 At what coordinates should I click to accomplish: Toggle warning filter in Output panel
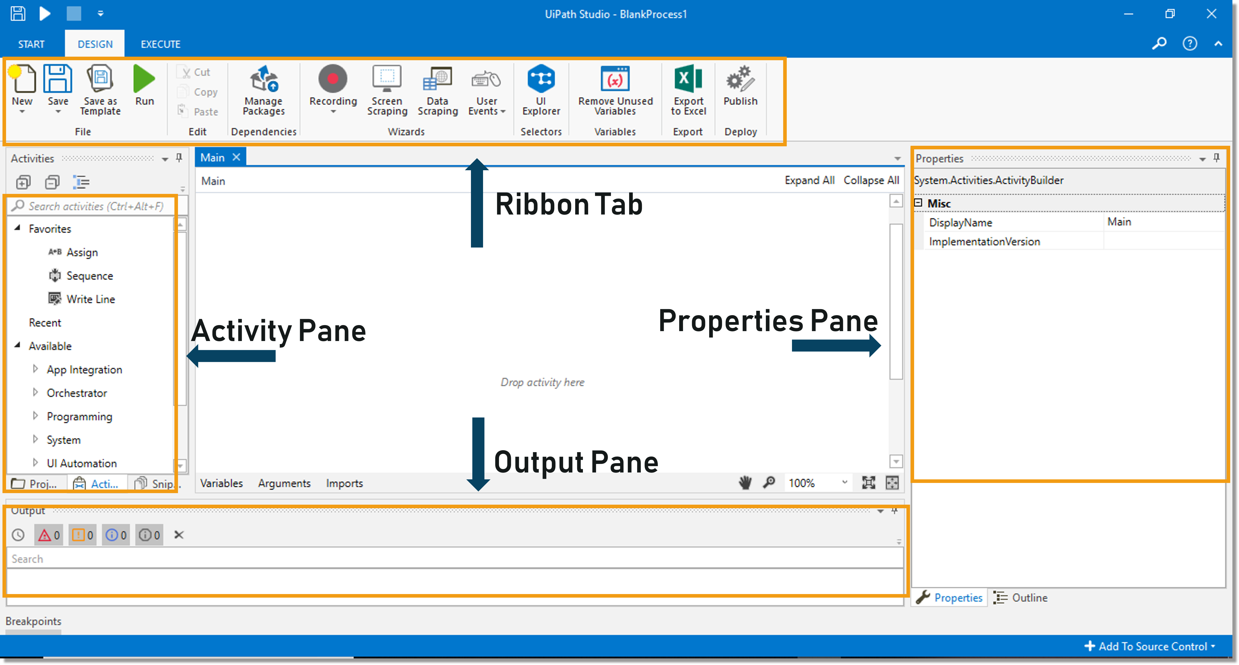click(x=82, y=535)
